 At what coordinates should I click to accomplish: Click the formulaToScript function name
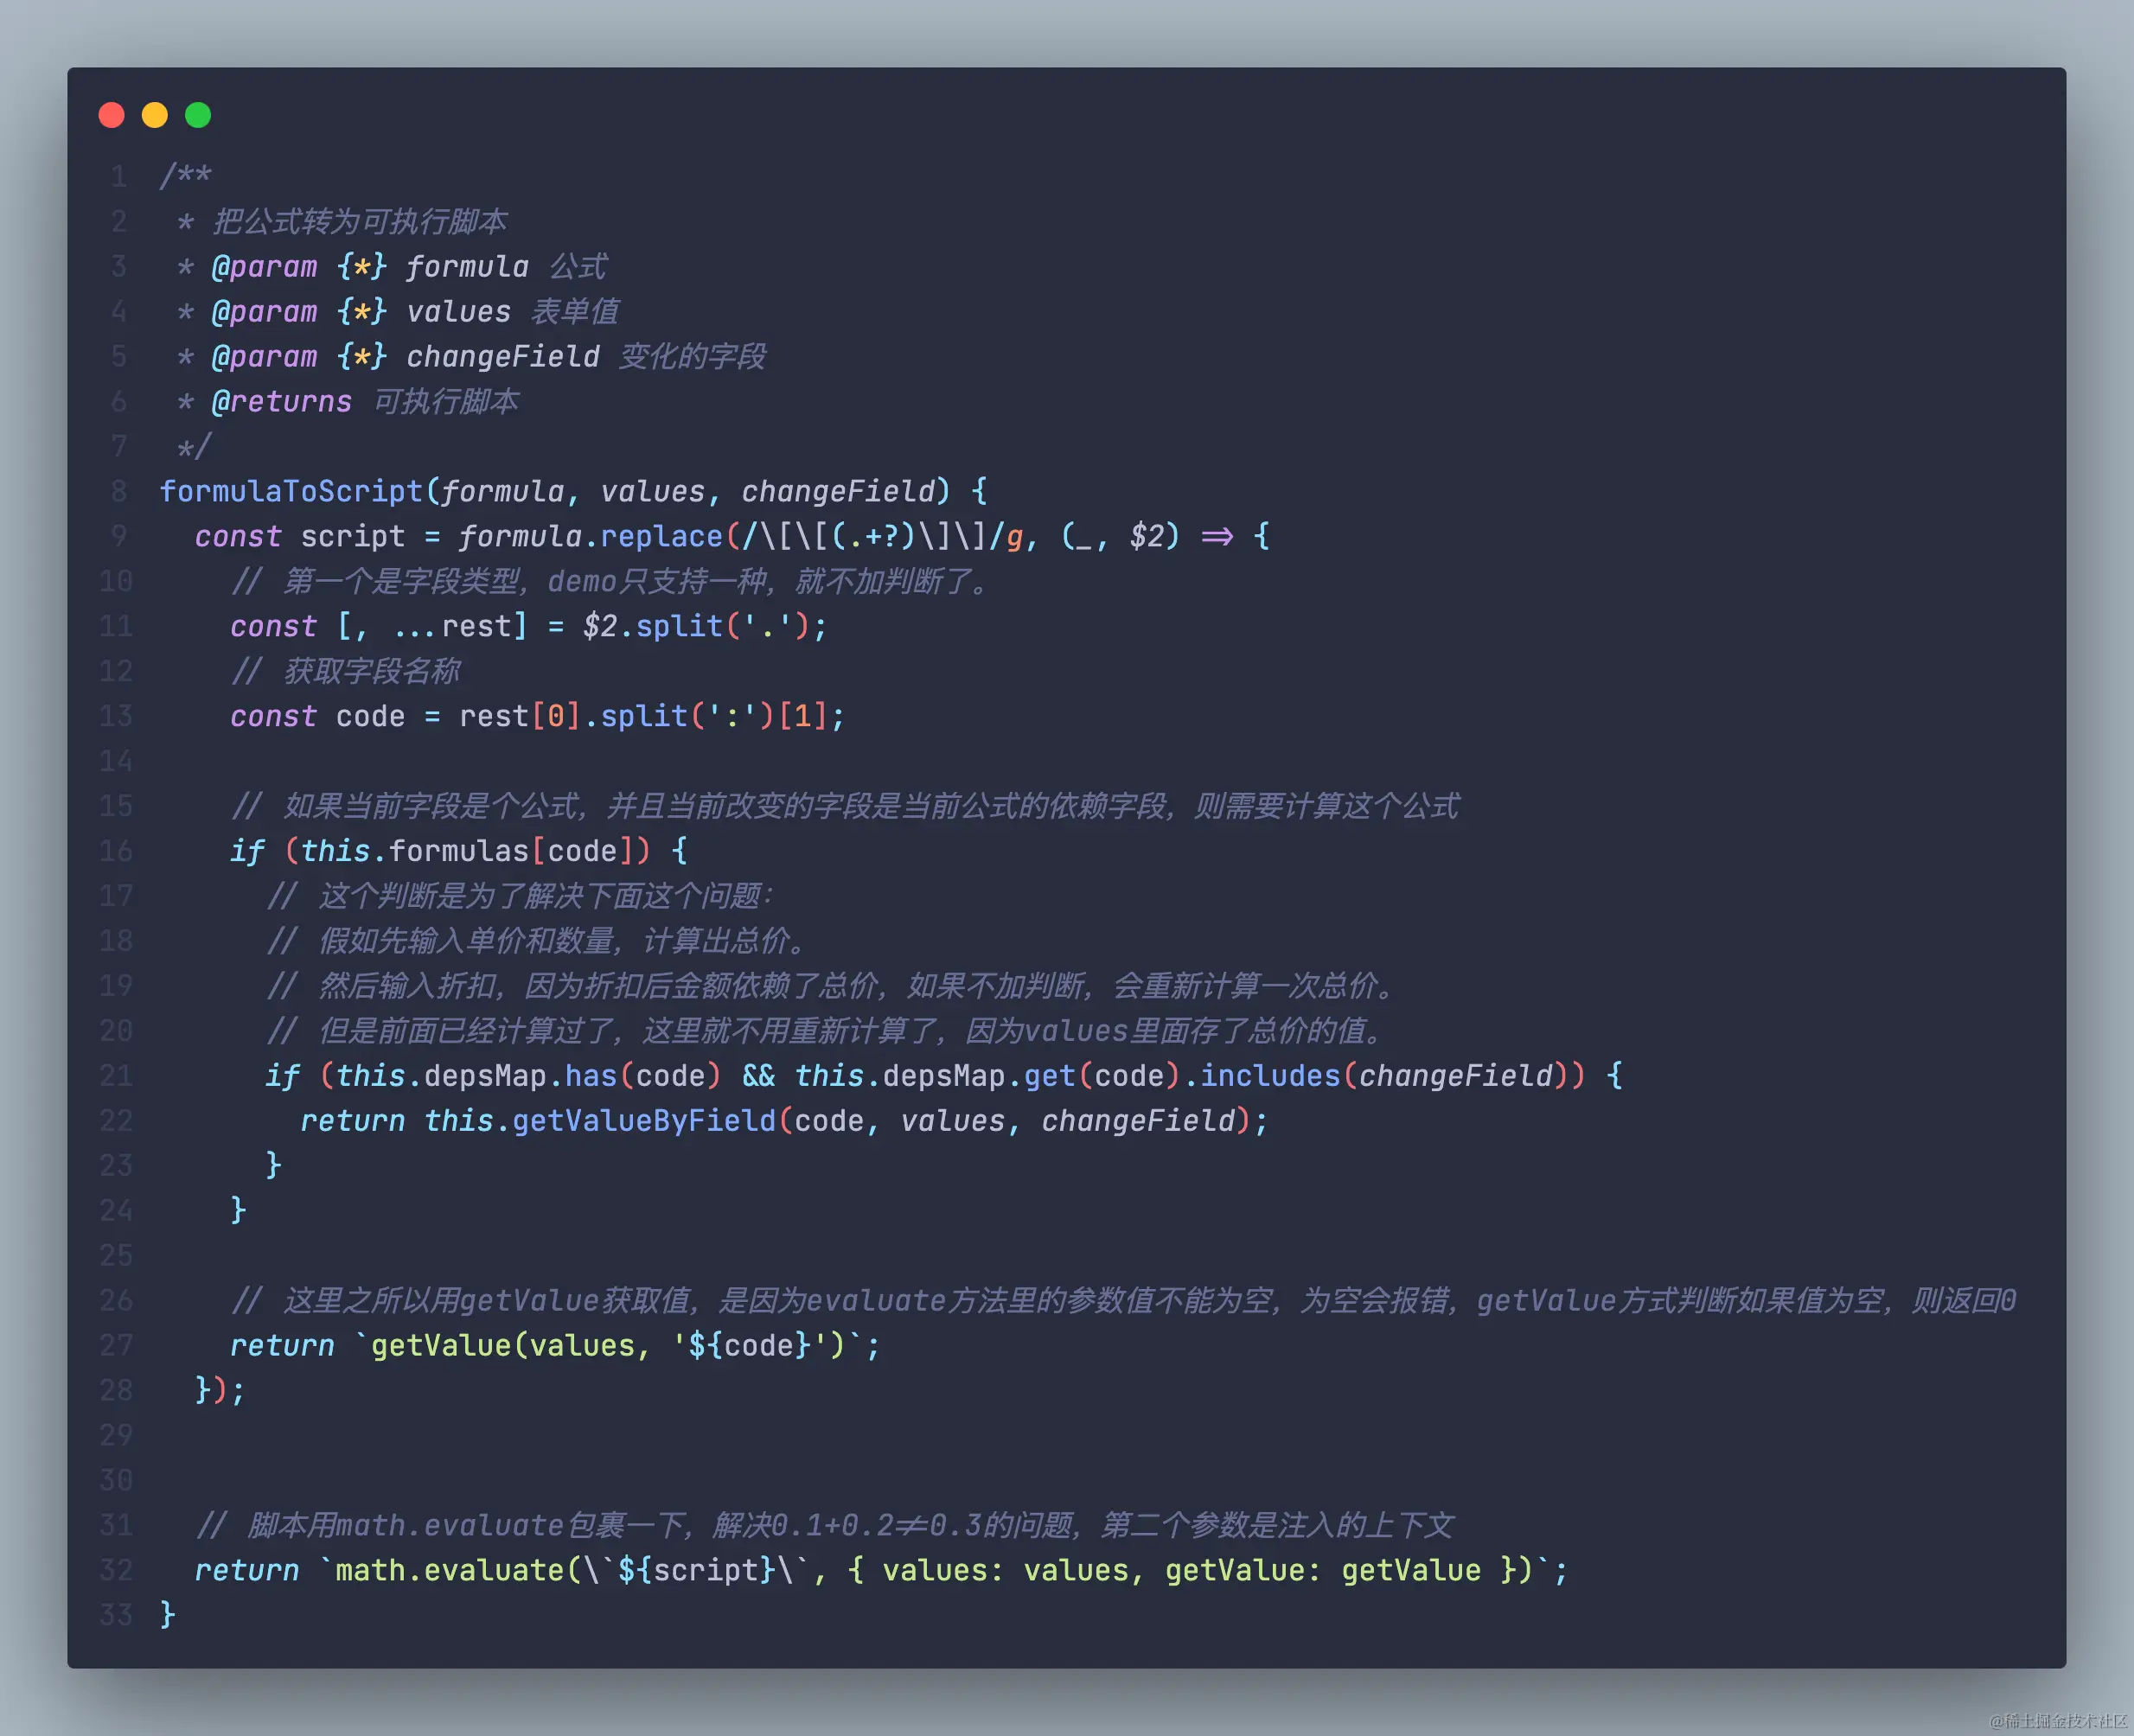(291, 491)
